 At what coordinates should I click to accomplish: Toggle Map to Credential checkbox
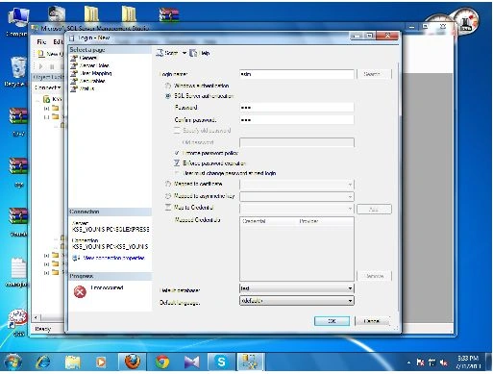[168, 208]
